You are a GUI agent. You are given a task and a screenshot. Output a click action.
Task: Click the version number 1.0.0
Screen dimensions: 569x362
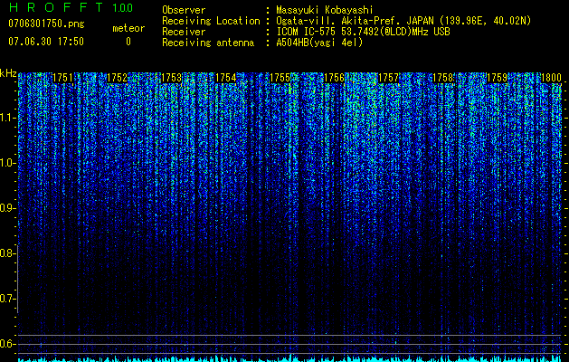coord(123,7)
